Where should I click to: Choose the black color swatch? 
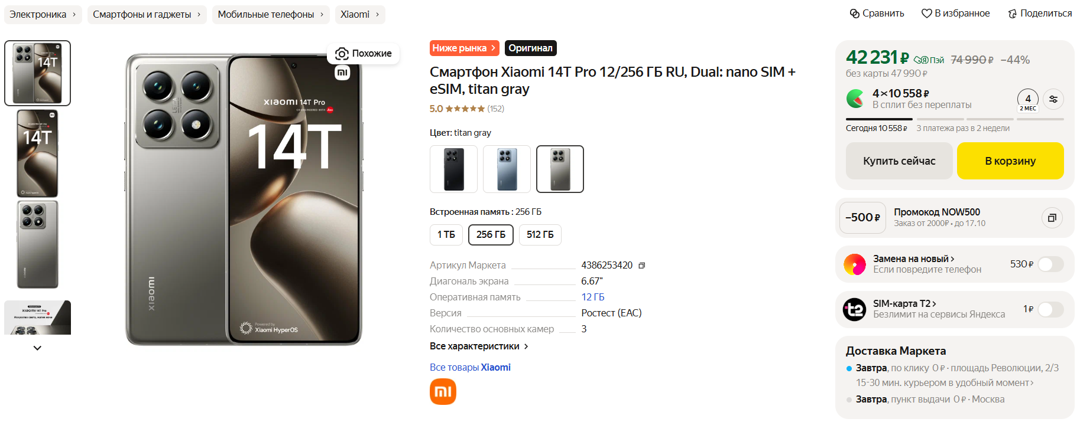coord(453,169)
